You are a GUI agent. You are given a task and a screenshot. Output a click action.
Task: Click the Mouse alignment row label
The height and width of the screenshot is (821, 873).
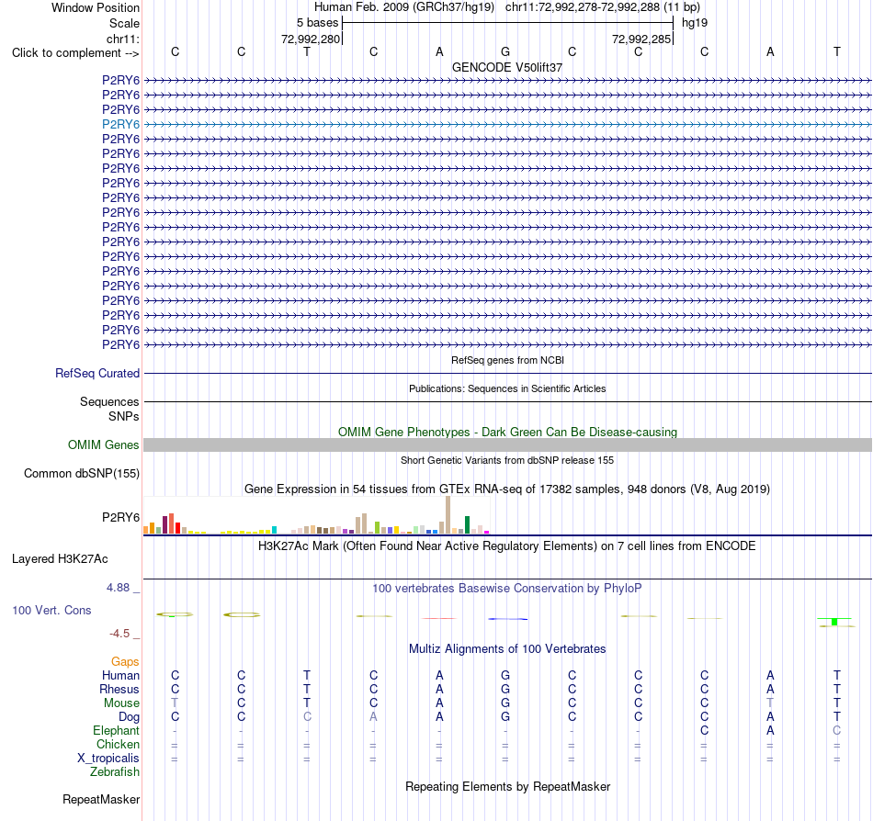click(x=121, y=703)
